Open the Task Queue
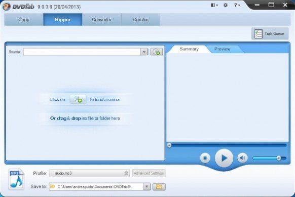 [x=270, y=33]
